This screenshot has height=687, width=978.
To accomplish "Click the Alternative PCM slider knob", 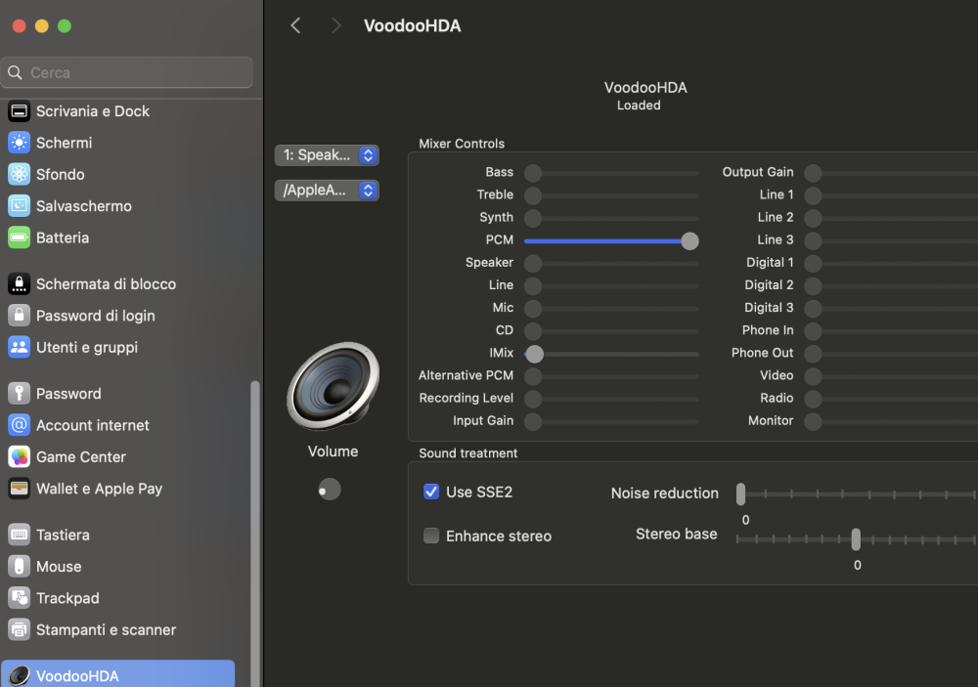I will [x=533, y=376].
